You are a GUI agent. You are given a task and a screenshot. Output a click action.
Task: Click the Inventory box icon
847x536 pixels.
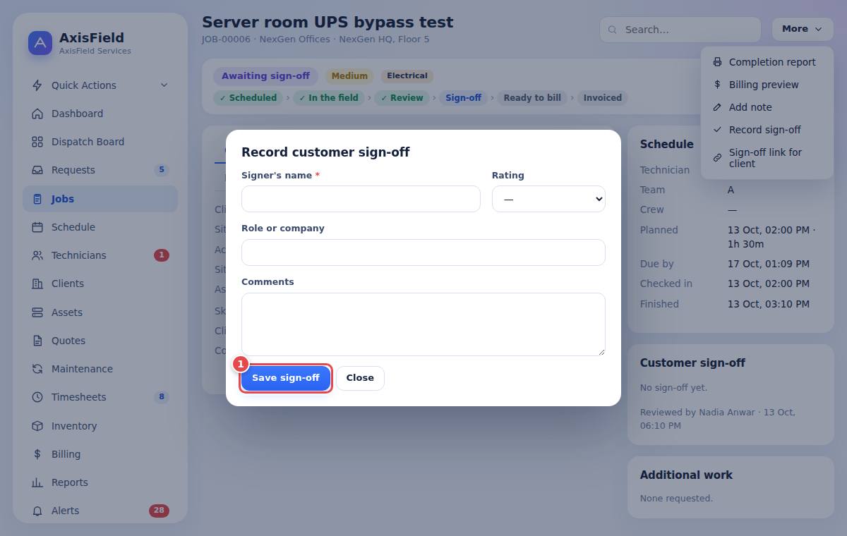(37, 426)
